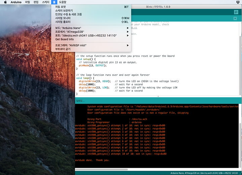242x175 pixels.
Task: Click the console horizontal scrollbar
Action: point(102,169)
